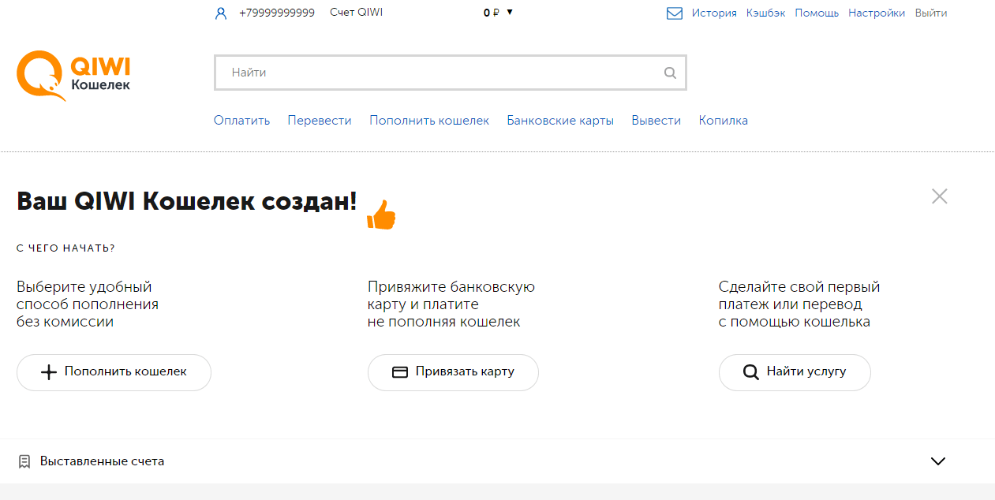Select Пополнить кошелек in navigation menu
Viewport: 995px width, 500px height.
pyautogui.click(x=429, y=121)
